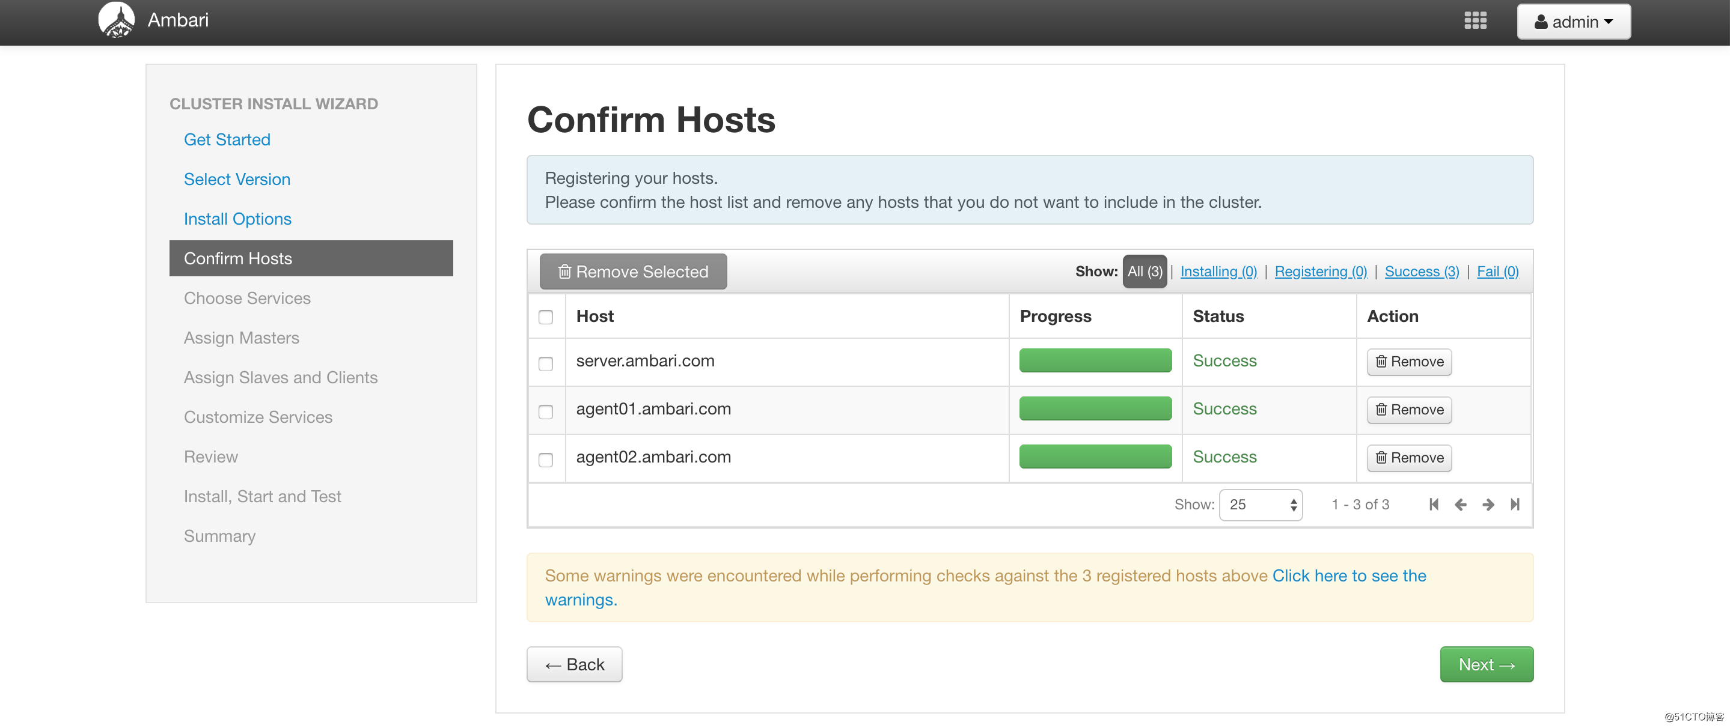
Task: Show All (3) hosts filter
Action: coord(1145,271)
